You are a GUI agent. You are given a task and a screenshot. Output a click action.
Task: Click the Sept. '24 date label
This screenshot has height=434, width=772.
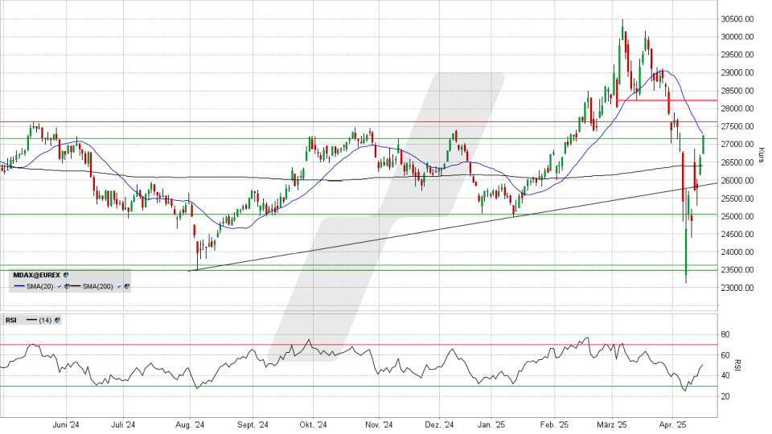click(x=253, y=424)
